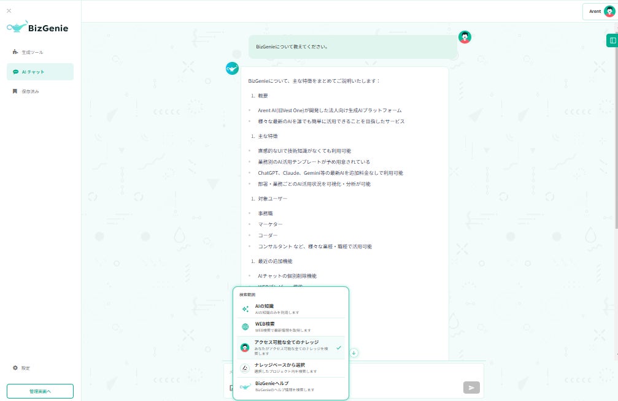Click the 主な特徴 section heading
The width and height of the screenshot is (618, 401).
pos(268,136)
